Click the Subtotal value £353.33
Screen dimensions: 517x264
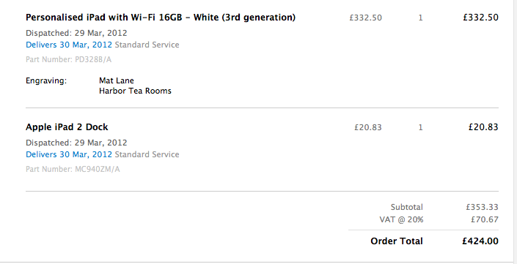482,207
